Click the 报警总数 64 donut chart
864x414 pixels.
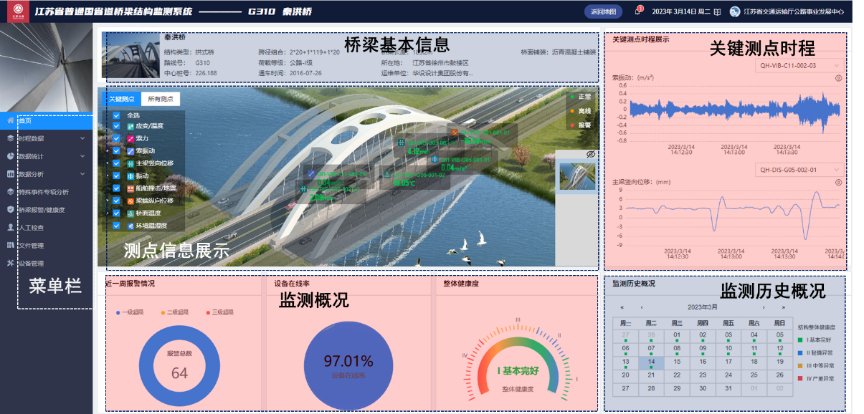[x=179, y=367]
